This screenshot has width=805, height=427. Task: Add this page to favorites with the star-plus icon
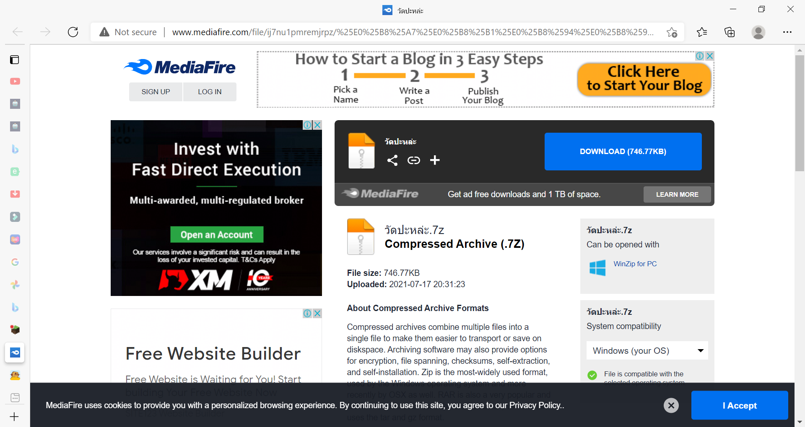672,32
